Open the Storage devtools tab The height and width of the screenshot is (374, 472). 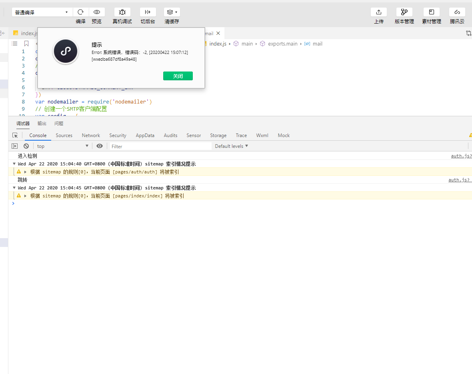218,135
